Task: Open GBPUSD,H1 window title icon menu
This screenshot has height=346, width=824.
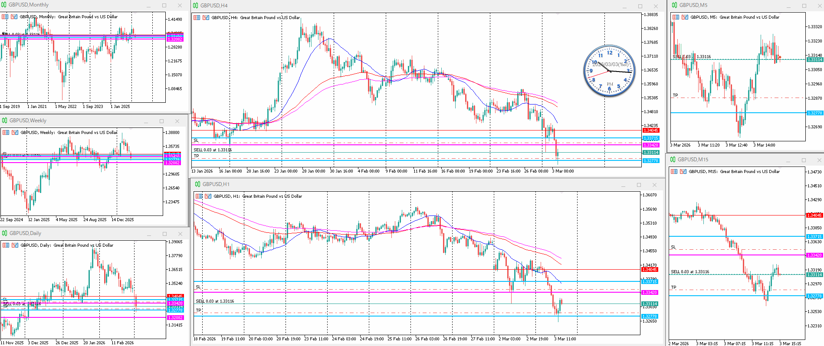Action: (x=197, y=184)
